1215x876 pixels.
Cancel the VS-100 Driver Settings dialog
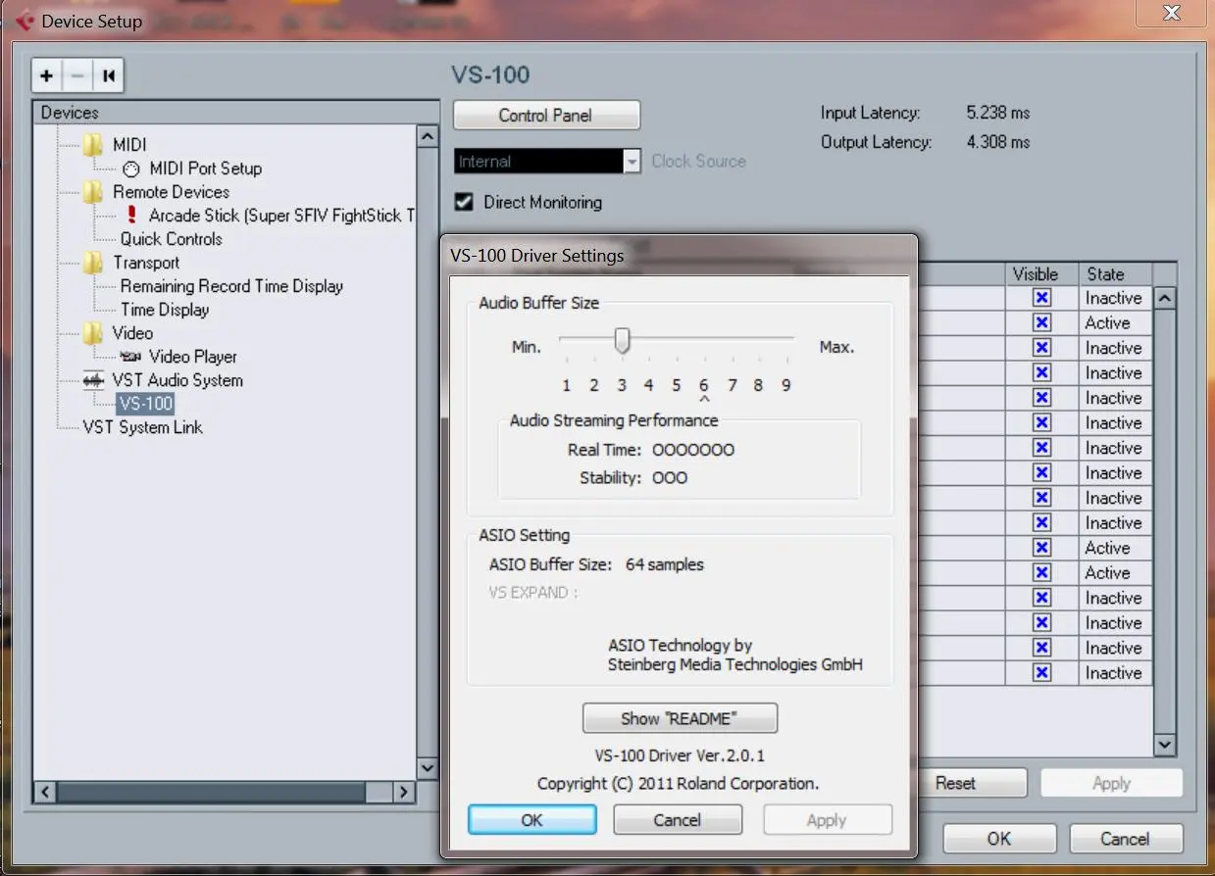click(678, 820)
